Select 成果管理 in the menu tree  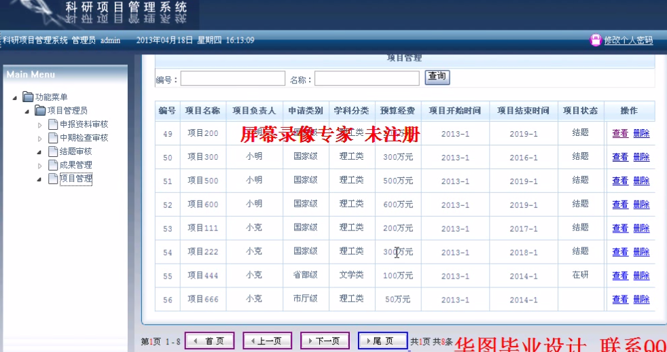tap(75, 165)
